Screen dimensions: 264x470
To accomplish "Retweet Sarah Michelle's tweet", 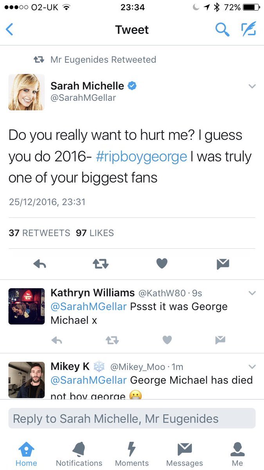I will [x=101, y=263].
